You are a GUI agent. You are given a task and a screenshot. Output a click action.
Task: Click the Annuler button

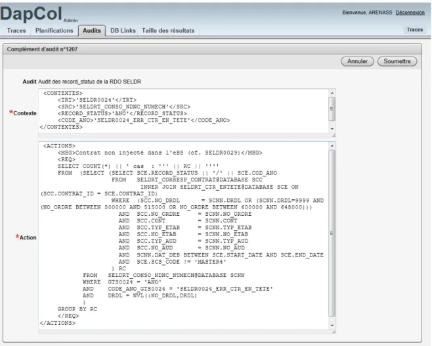coord(357,61)
